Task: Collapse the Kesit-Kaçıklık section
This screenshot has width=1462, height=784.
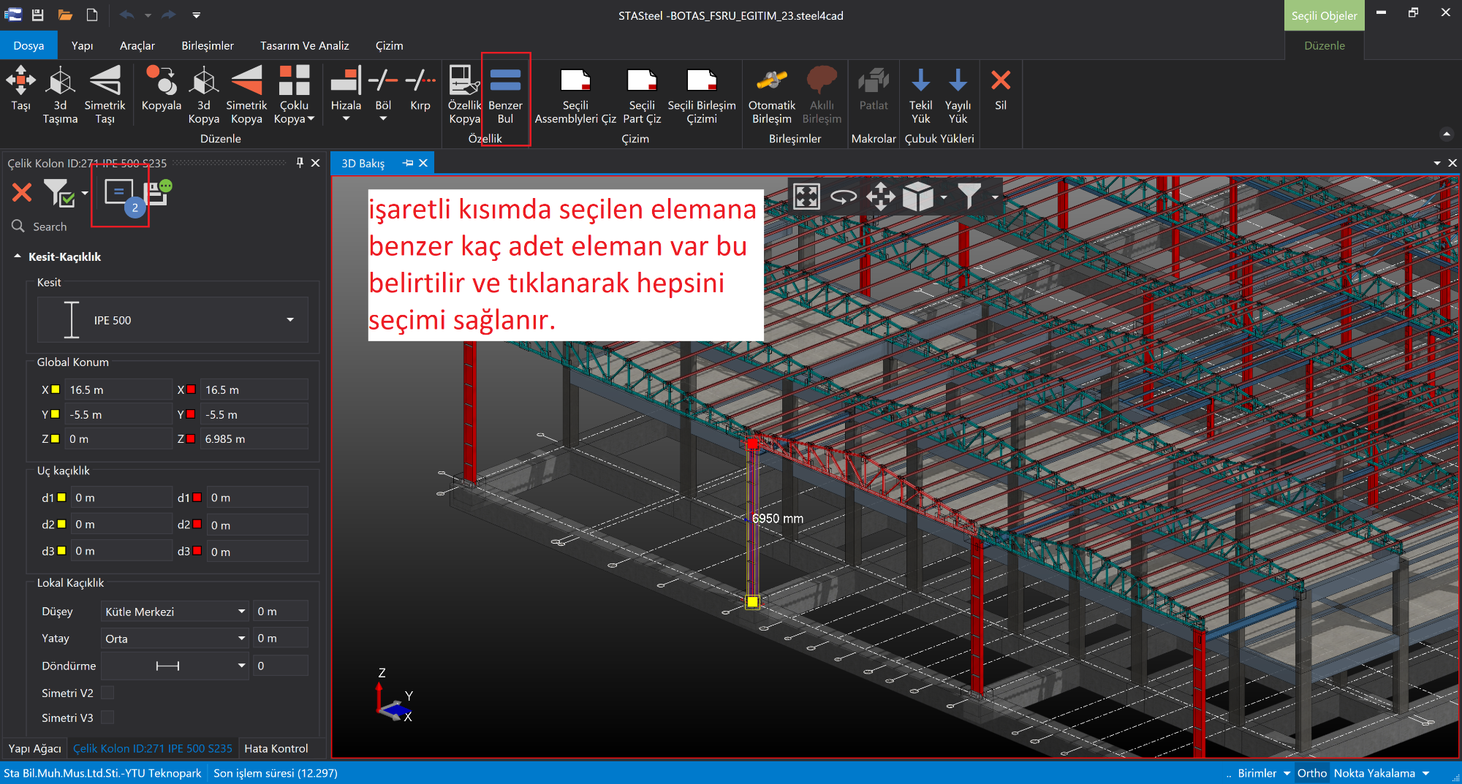Action: pyautogui.click(x=18, y=256)
